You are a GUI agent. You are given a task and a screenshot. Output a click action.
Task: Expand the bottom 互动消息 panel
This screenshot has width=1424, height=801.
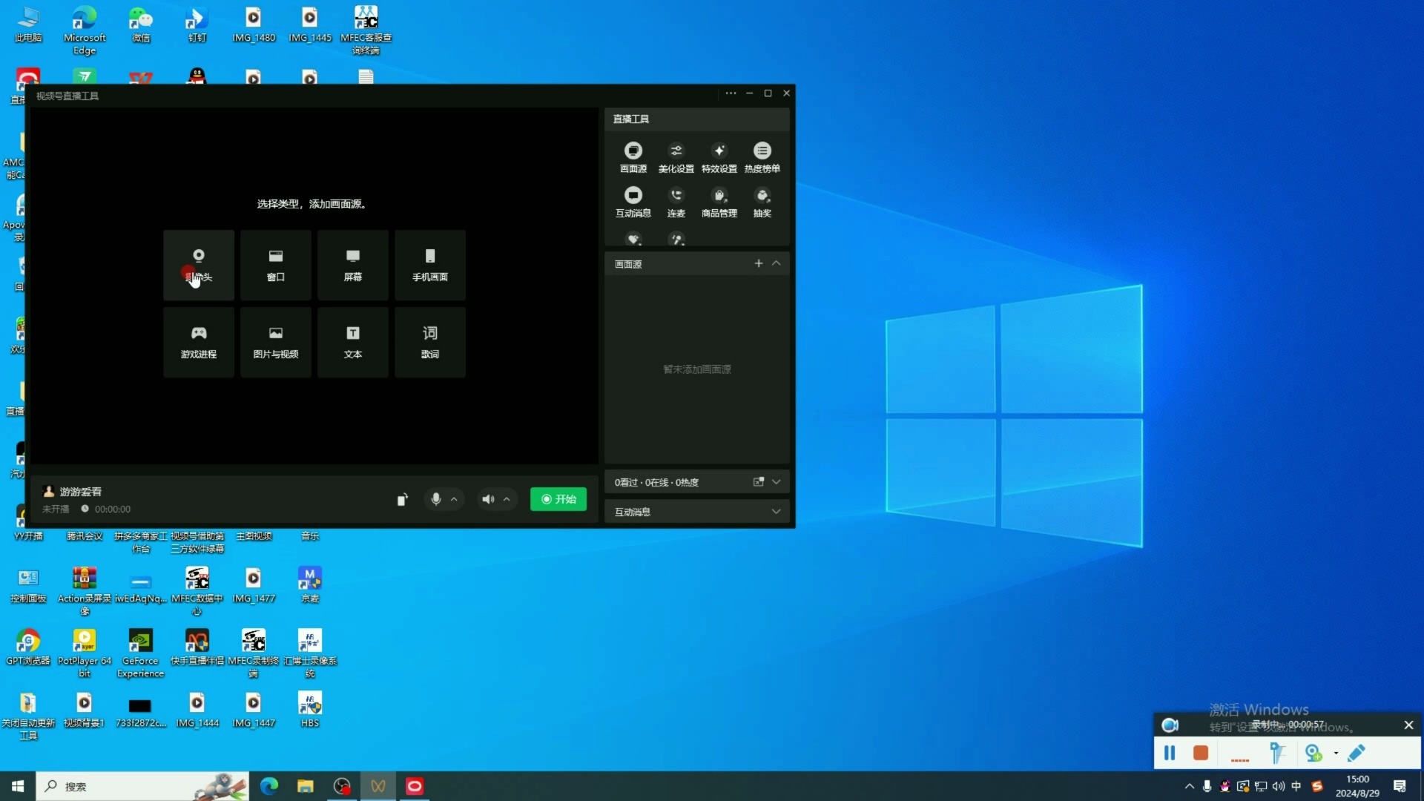(777, 512)
